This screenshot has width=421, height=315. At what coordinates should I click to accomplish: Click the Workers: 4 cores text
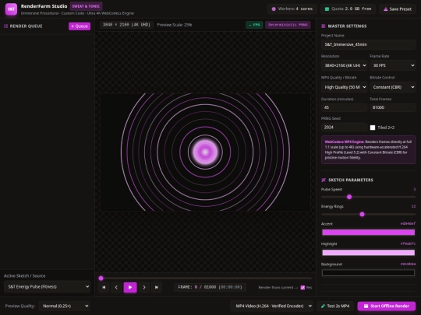295,9
